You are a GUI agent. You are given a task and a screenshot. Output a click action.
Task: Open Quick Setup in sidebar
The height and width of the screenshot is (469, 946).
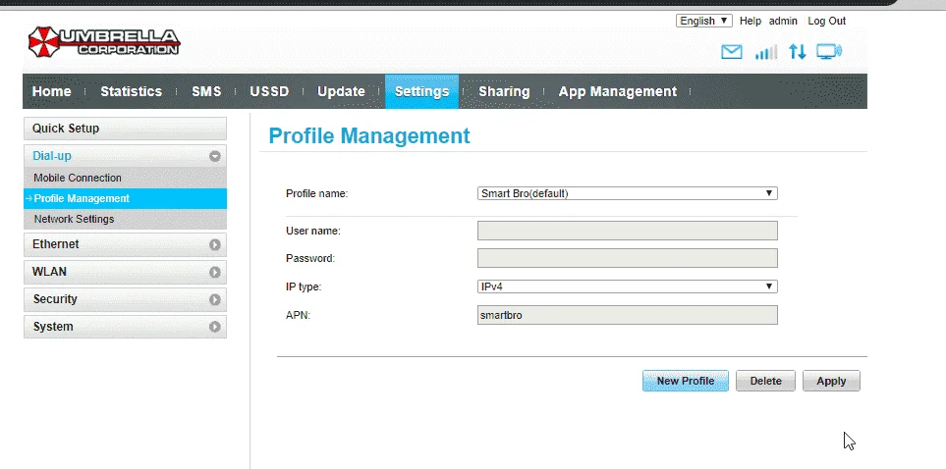(125, 129)
